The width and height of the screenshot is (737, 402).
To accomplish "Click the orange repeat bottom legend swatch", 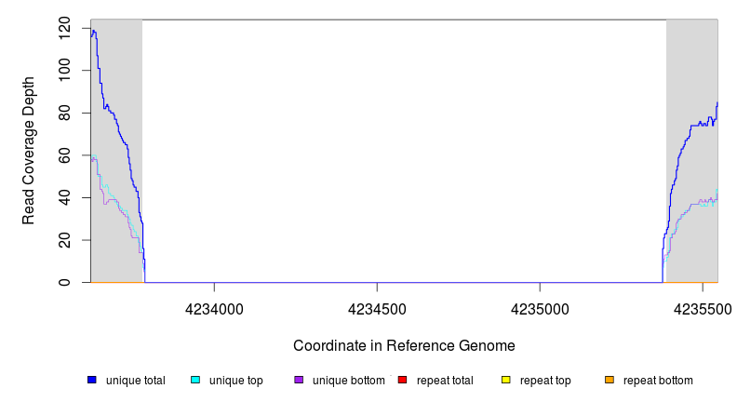I will click(x=610, y=381).
